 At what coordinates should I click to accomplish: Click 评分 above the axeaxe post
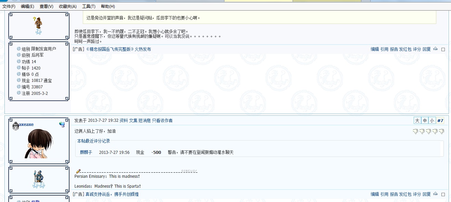point(417,49)
